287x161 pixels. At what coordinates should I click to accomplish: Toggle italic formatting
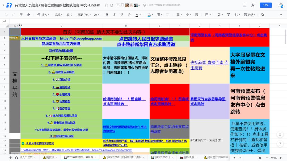[x=114, y=15]
